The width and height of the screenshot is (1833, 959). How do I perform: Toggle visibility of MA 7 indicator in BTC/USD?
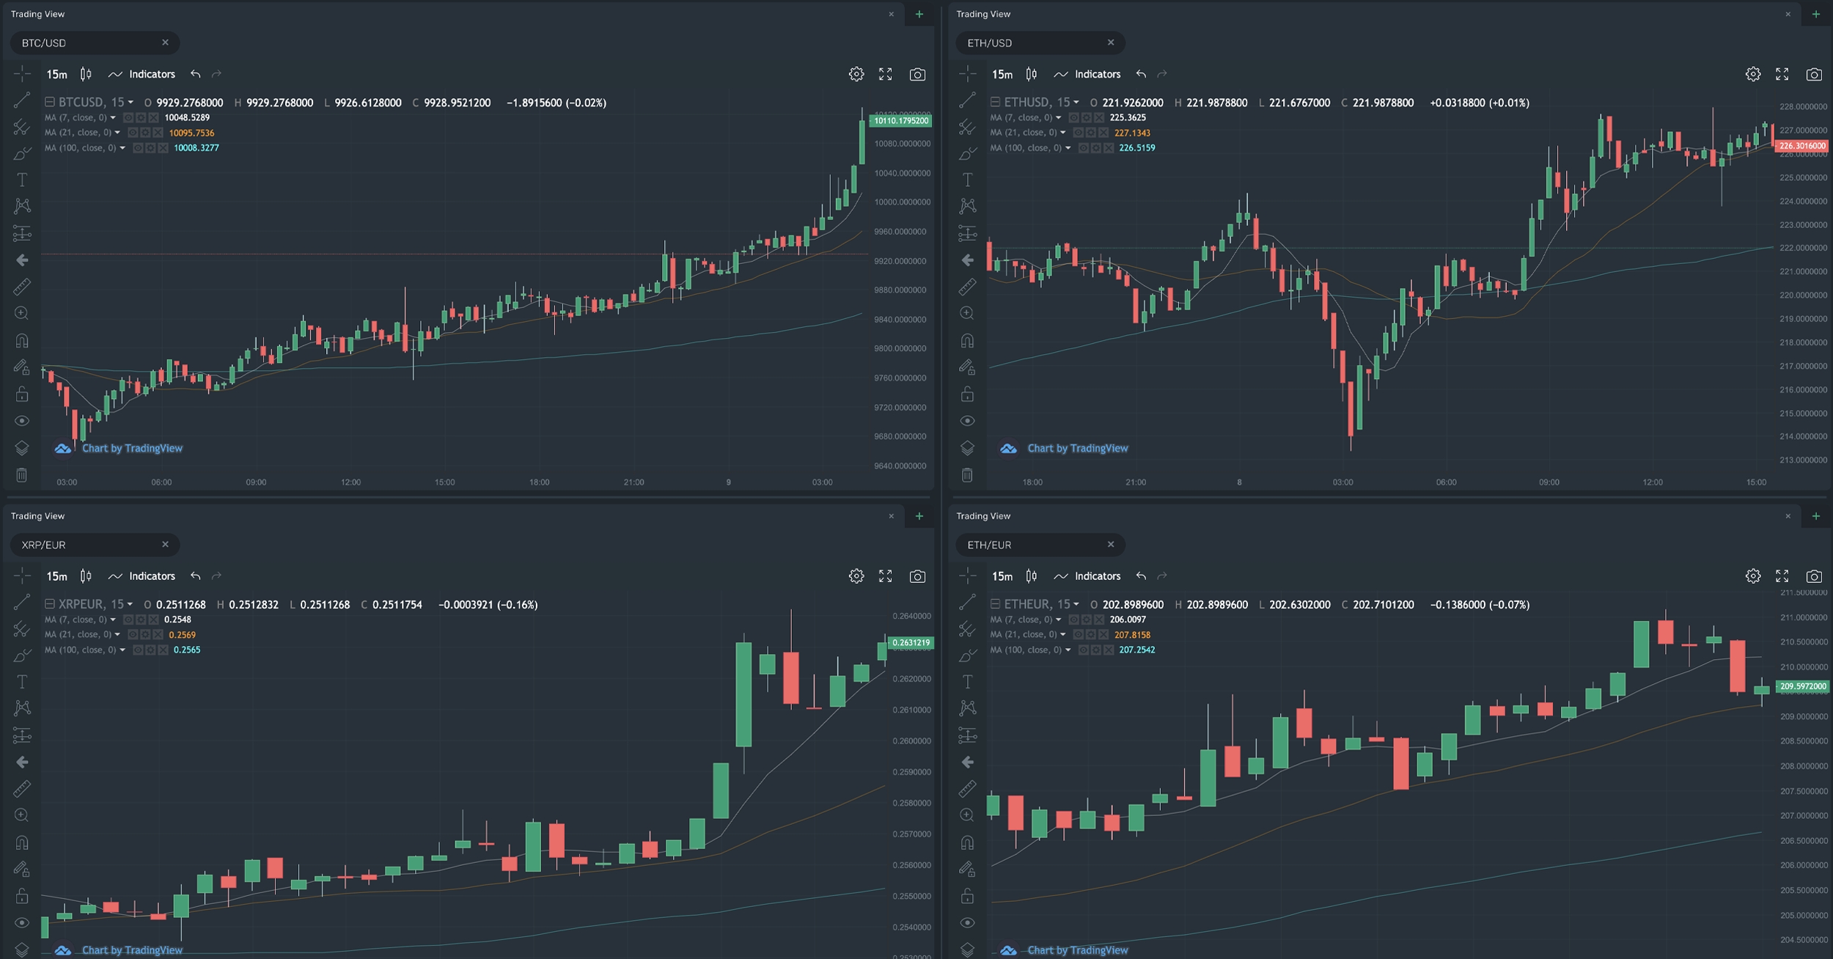(128, 118)
